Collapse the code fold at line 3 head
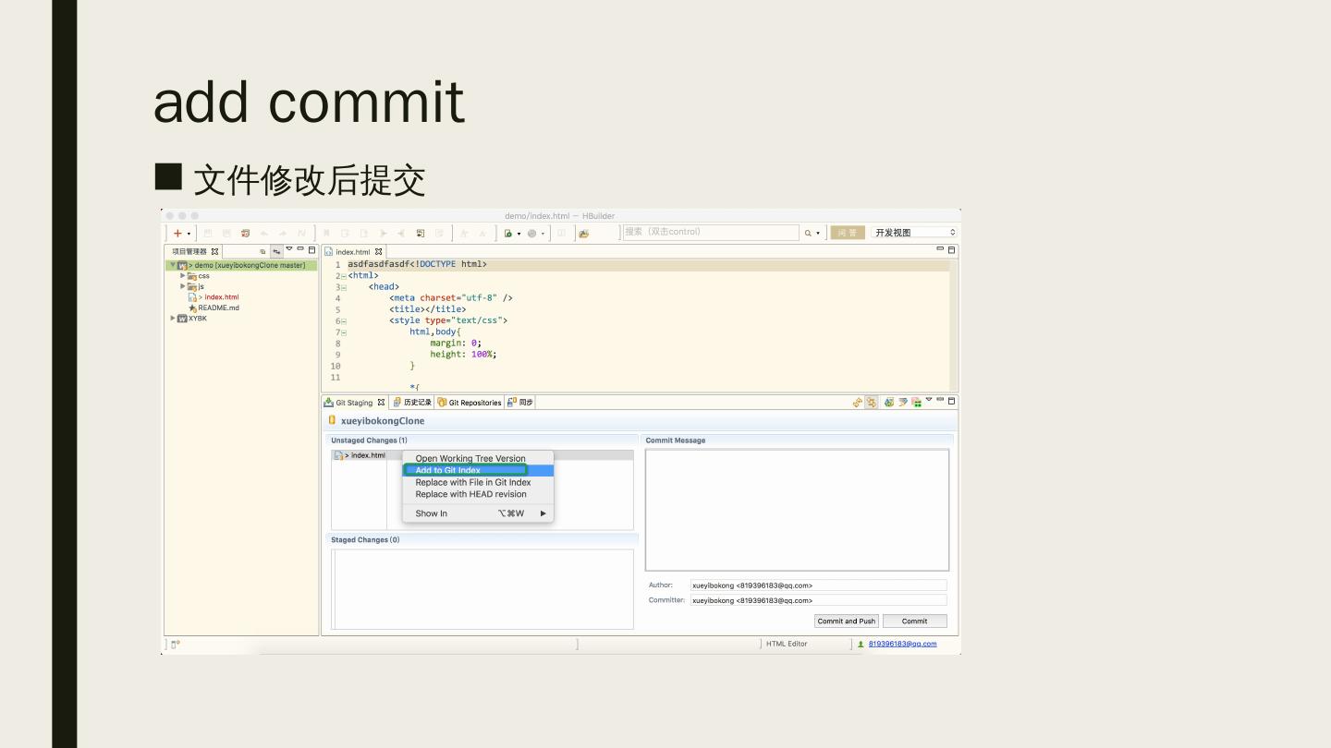 [344, 287]
